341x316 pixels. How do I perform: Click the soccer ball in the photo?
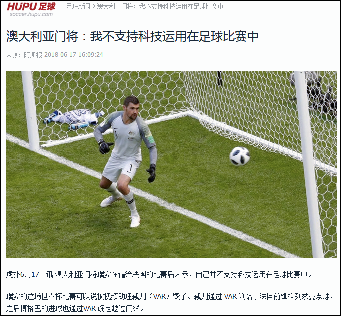point(239,156)
